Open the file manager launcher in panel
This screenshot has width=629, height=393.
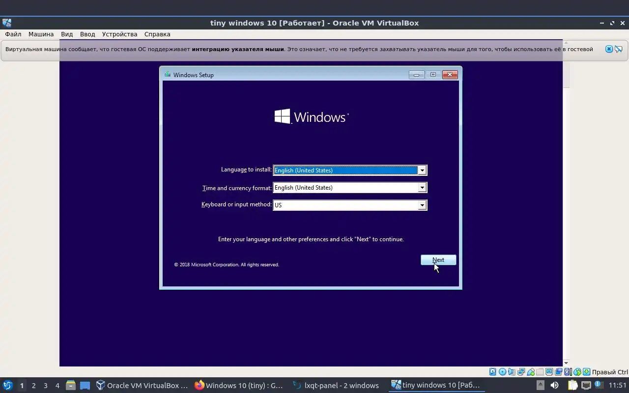coord(71,385)
